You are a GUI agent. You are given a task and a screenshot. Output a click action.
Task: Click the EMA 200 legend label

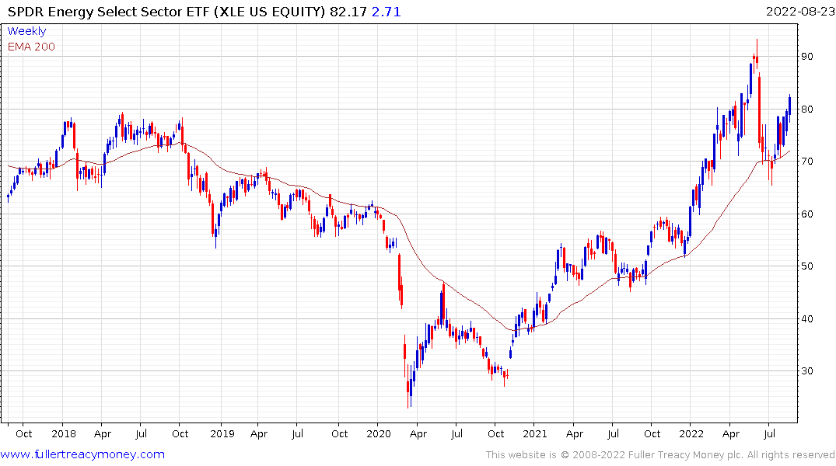point(31,47)
